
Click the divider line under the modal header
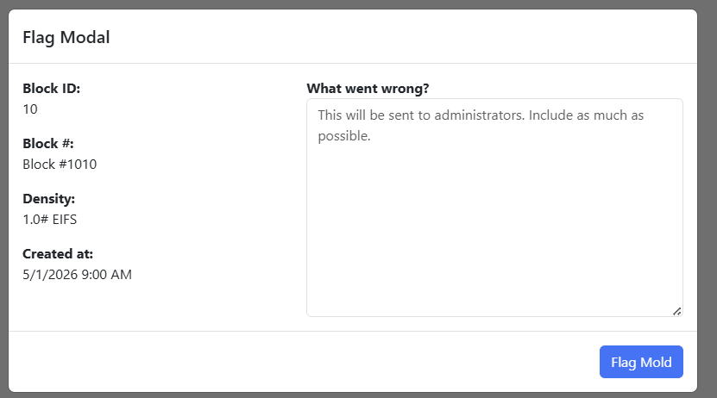tap(353, 64)
